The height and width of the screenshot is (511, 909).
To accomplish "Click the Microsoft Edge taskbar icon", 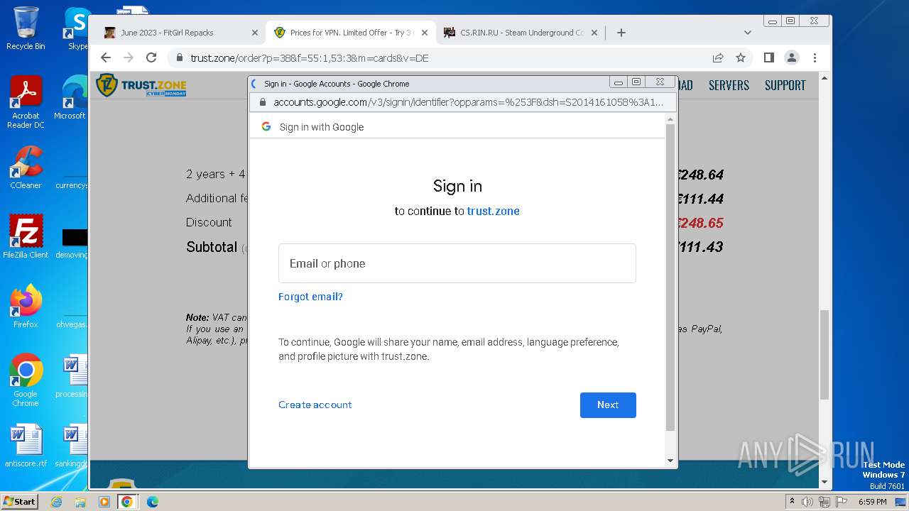I will [153, 502].
